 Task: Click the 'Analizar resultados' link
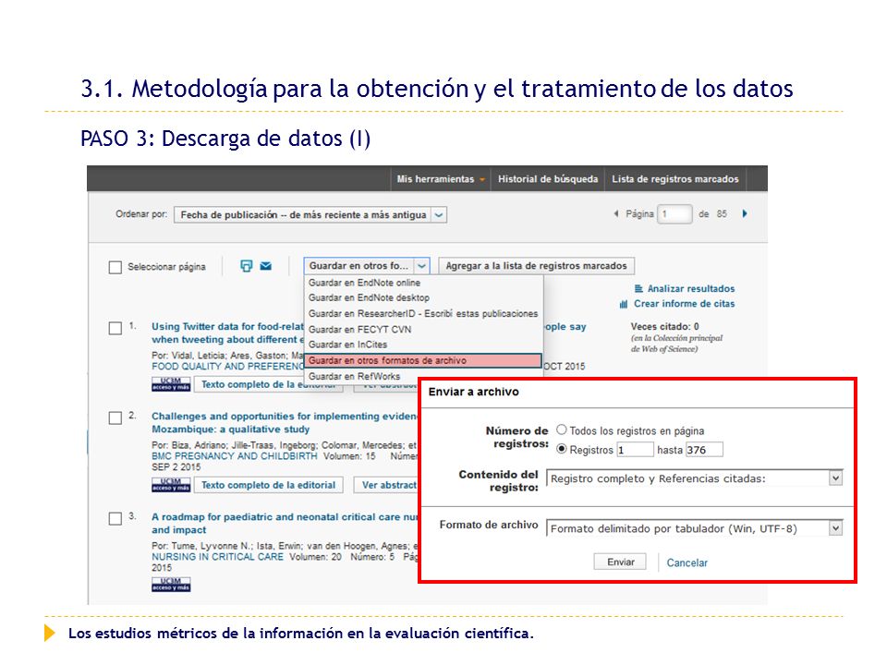[x=691, y=288]
